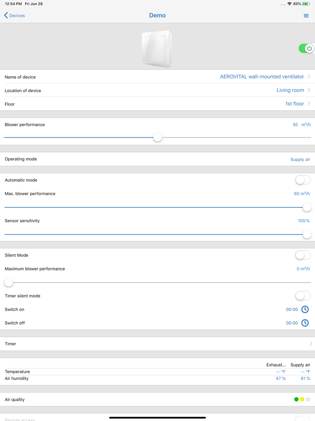
Task: Tap the Wi-Fi status icon
Action: (289, 4)
